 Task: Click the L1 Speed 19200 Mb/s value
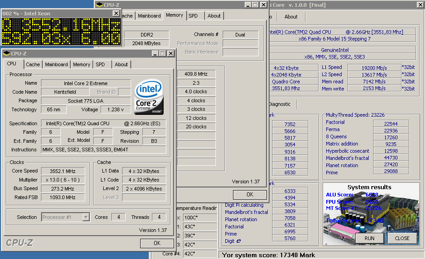click(374, 68)
